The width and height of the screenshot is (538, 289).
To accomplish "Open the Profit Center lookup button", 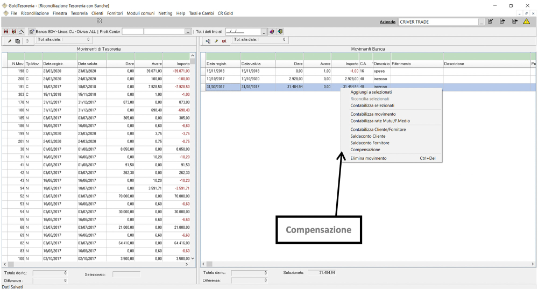I will 188,32.
